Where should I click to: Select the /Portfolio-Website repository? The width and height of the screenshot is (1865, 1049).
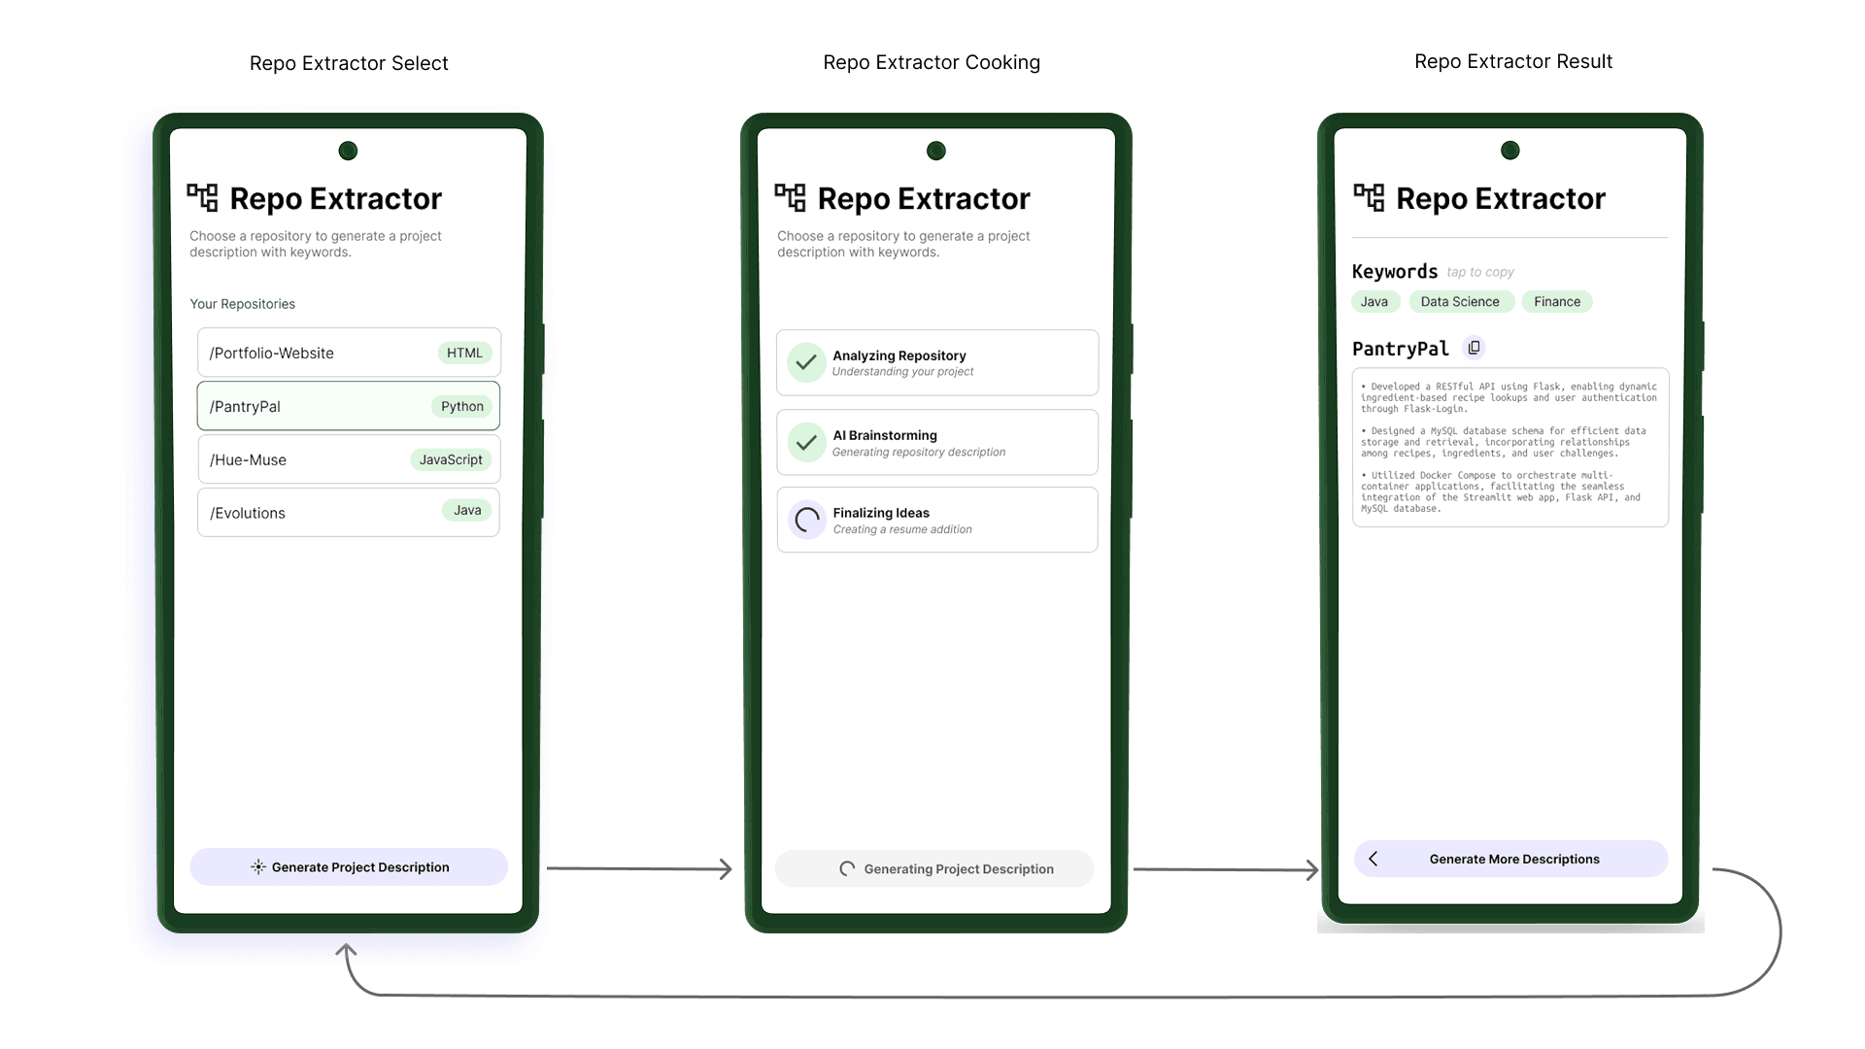[x=348, y=353]
